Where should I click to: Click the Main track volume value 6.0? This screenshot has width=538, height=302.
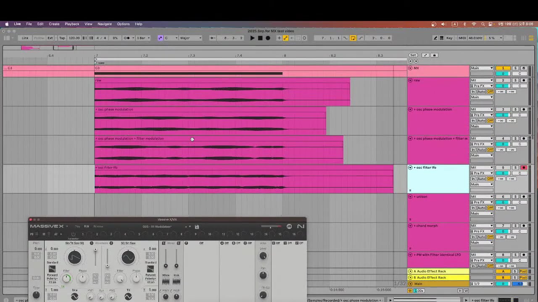pyautogui.click(x=520, y=284)
